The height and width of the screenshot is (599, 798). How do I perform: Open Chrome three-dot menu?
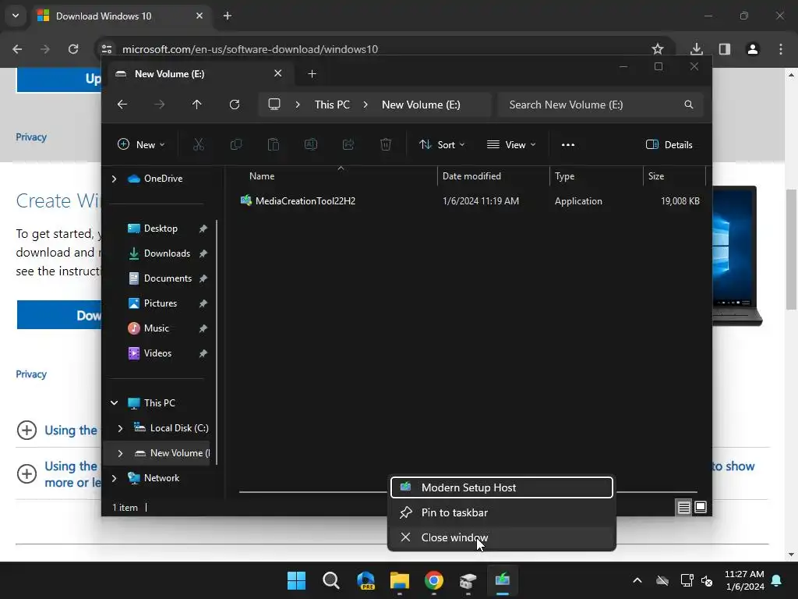[781, 49]
